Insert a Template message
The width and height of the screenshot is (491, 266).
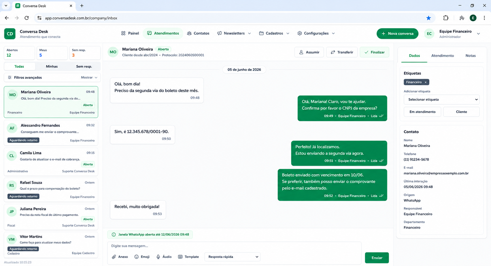click(x=188, y=257)
